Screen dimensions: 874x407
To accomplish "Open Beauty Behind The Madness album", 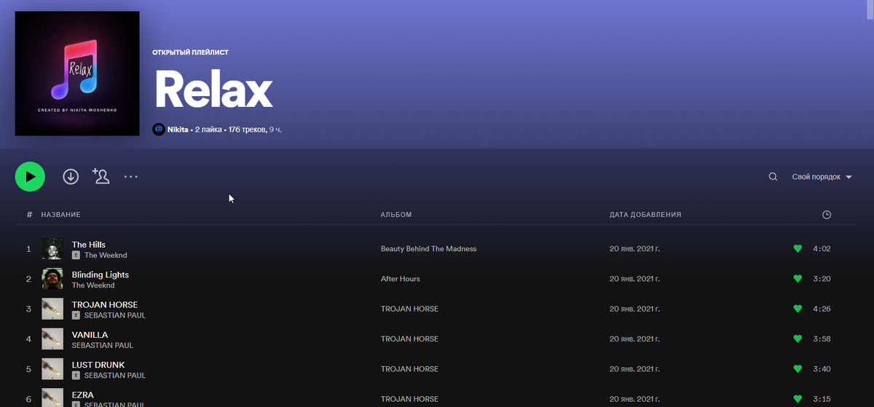I will point(428,249).
